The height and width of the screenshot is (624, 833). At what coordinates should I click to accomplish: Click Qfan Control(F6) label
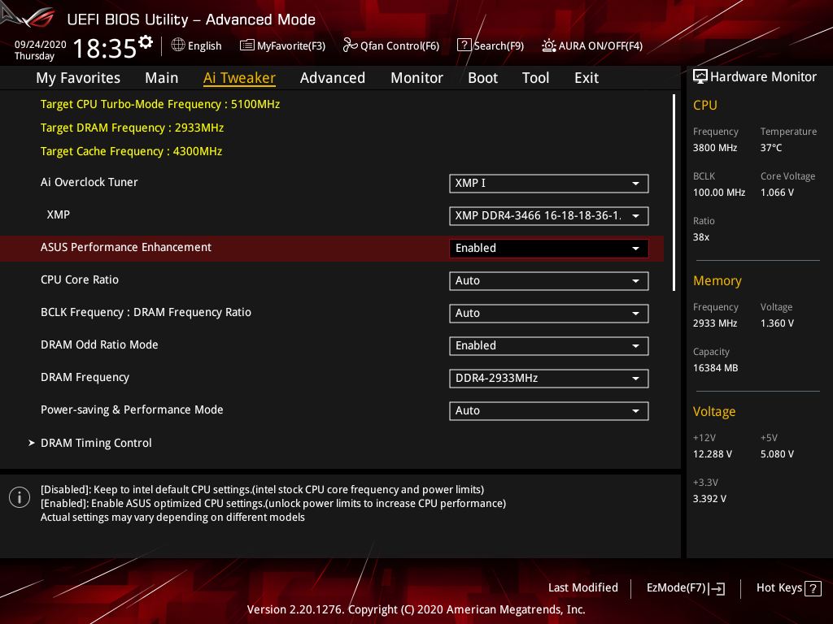399,45
